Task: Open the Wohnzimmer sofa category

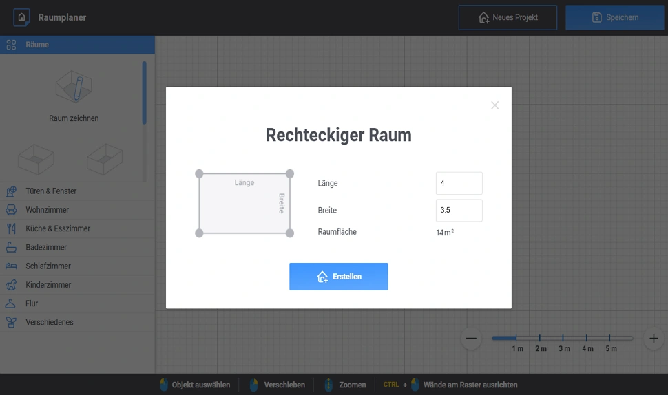Action: click(x=77, y=210)
